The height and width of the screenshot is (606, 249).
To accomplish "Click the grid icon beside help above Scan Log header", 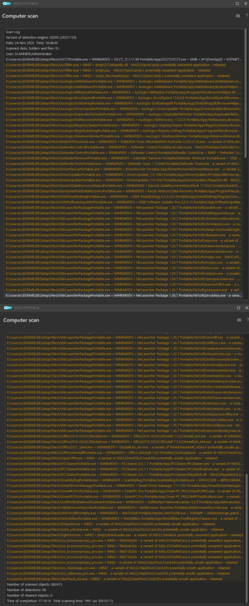I will point(238,16).
